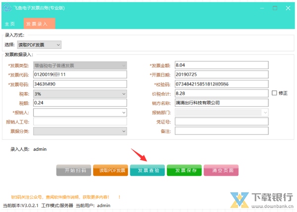Click the 发票查验 button
297x212 pixels.
(x=148, y=170)
